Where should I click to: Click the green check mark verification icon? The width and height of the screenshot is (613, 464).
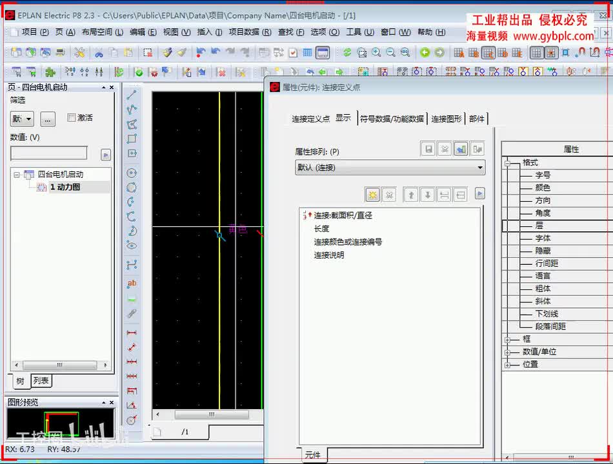click(138, 72)
